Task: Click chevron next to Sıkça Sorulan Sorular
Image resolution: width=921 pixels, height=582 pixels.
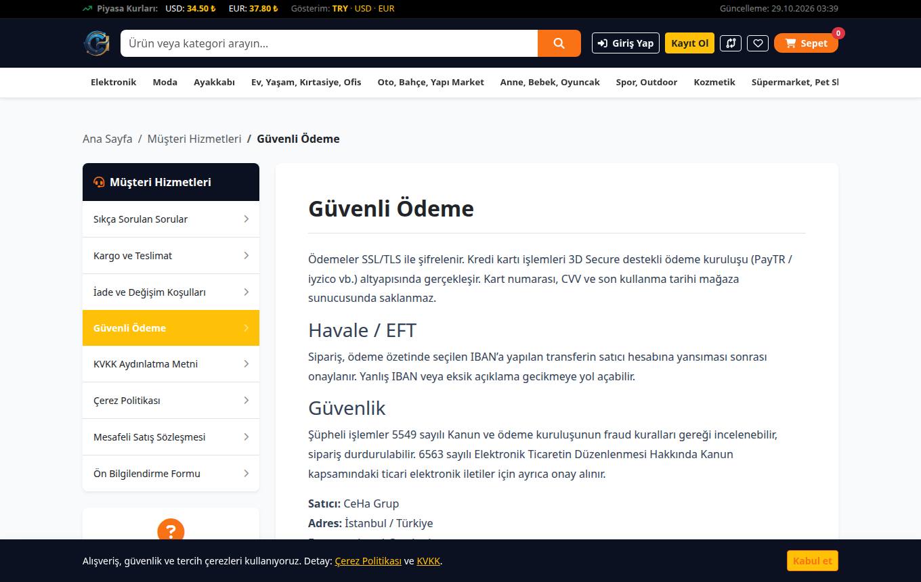Action: point(246,219)
